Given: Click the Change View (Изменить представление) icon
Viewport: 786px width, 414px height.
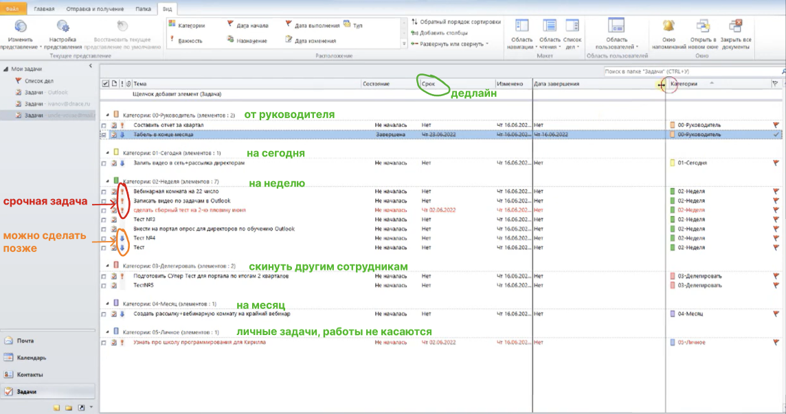Looking at the screenshot, I should 21,26.
